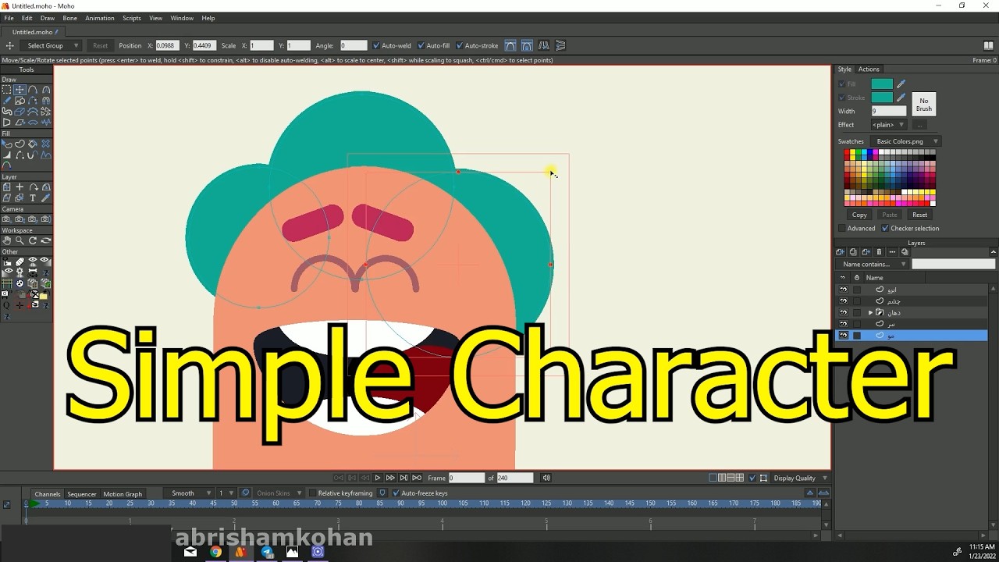Screen dimensions: 999x562
Task: Select the Paint Bucket fill tool
Action: click(33, 144)
